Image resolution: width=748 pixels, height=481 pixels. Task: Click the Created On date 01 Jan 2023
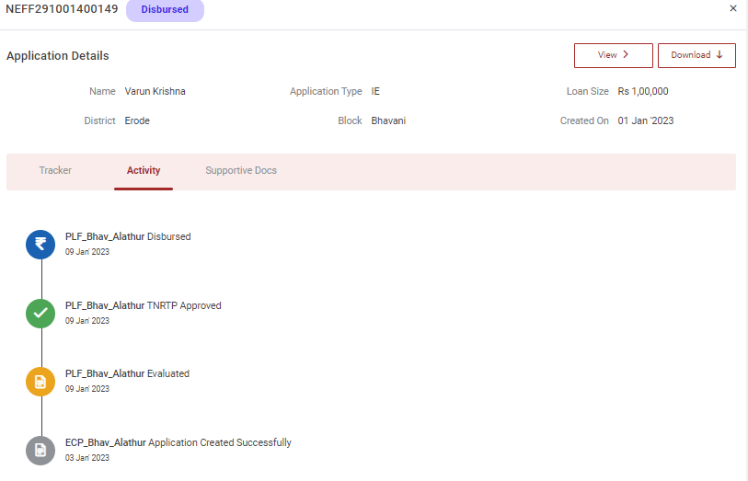645,120
